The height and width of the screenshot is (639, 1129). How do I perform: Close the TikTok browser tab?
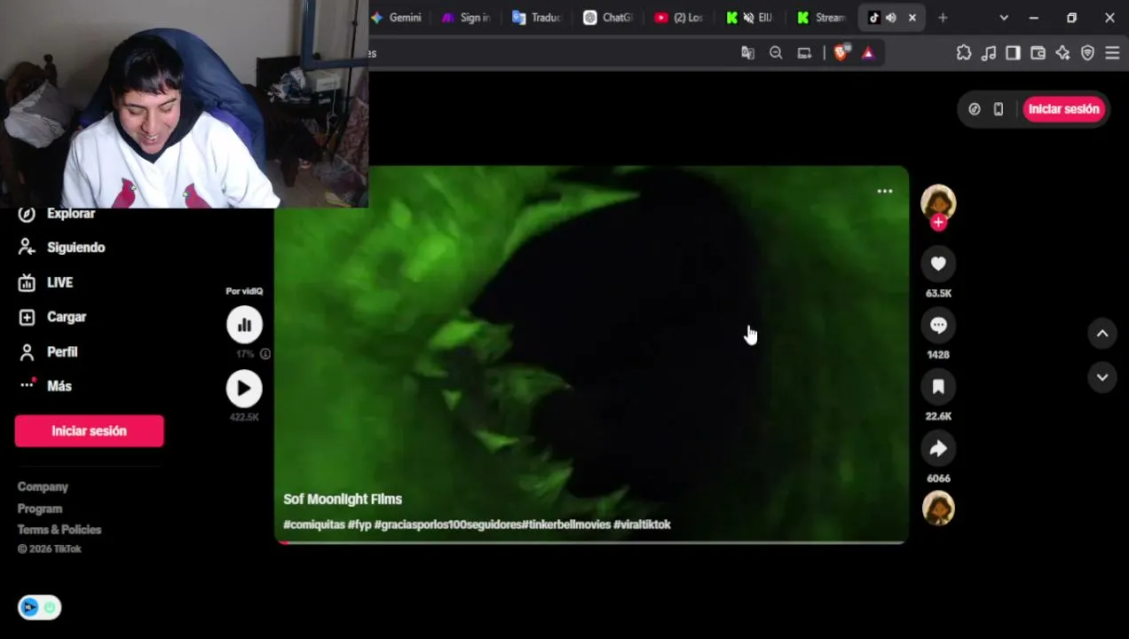coord(912,18)
